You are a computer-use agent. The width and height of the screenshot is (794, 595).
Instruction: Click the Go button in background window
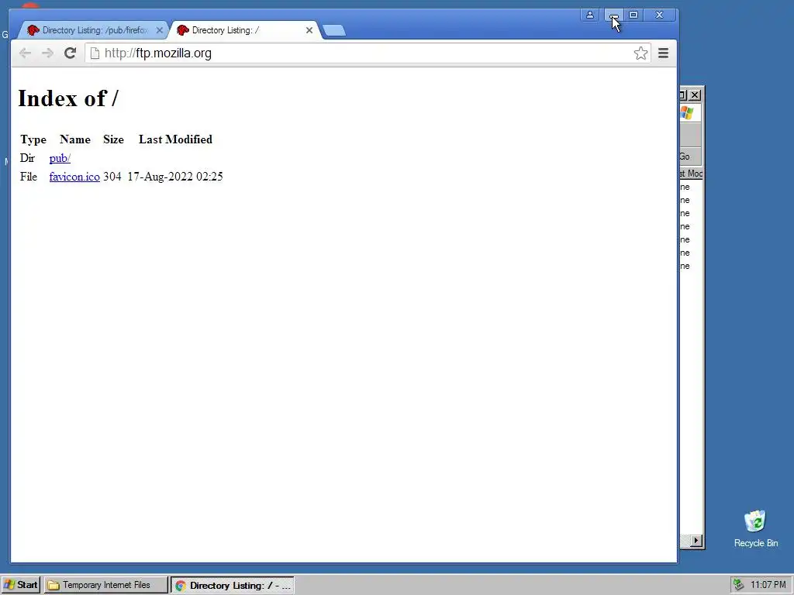[685, 156]
